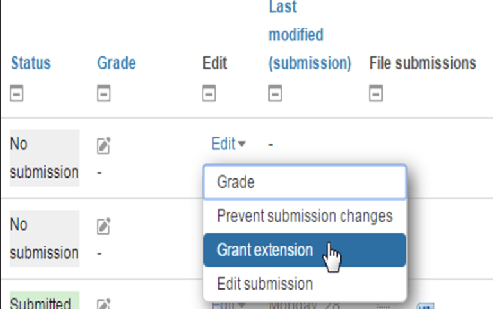
Task: Collapse the Grade column
Action: click(104, 95)
